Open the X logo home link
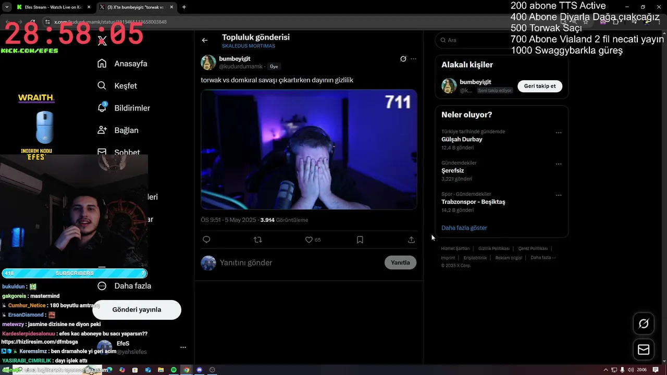Viewport: 667px width, 375px height. 103,41
